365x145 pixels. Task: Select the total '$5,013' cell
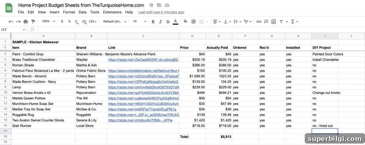219,137
